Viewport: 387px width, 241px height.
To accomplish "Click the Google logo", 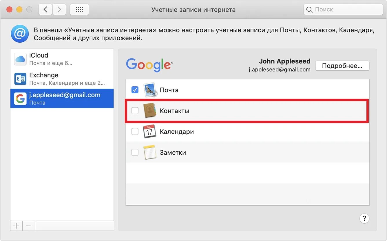I will [149, 65].
